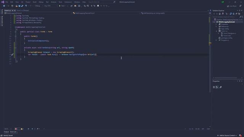The width and height of the screenshot is (244, 137).
Task: Expand the Properties tree node
Action: click(216, 24)
